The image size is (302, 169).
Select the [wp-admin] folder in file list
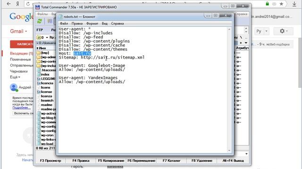click(46, 57)
